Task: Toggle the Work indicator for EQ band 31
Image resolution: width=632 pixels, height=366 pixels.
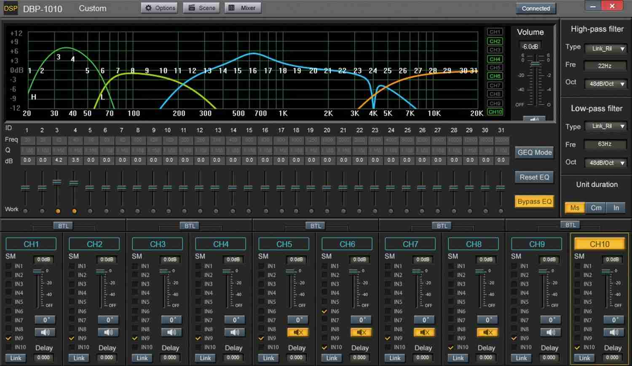Action: [x=501, y=211]
